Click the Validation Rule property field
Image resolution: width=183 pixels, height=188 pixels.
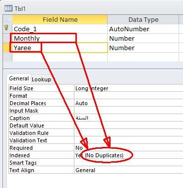(128, 133)
